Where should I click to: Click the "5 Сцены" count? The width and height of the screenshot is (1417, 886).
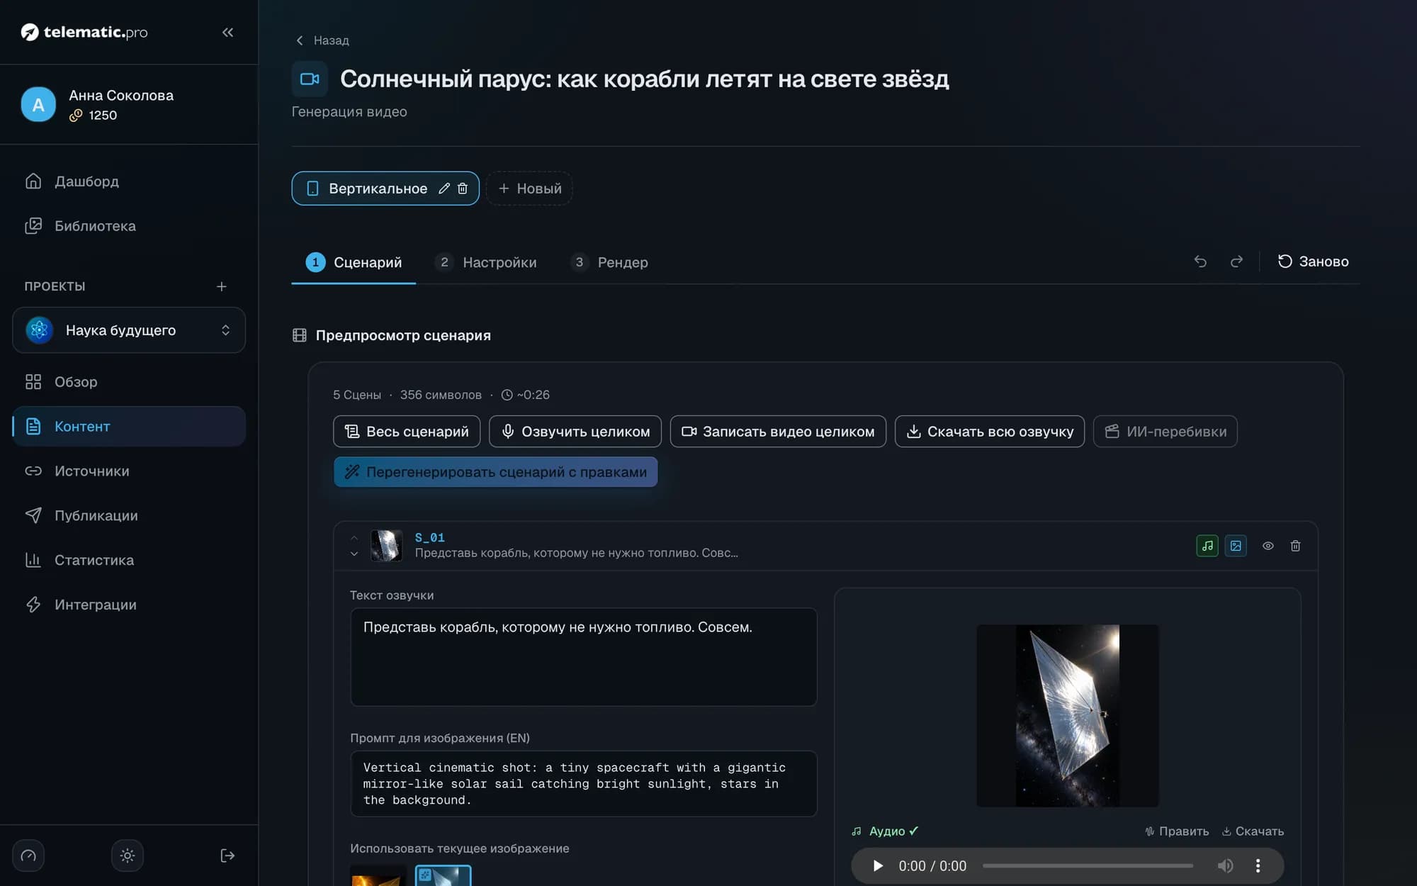coord(357,395)
